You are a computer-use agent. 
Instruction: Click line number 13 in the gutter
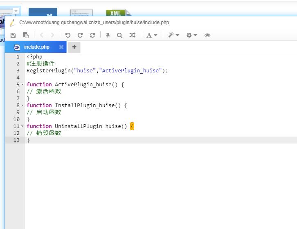tap(16, 140)
